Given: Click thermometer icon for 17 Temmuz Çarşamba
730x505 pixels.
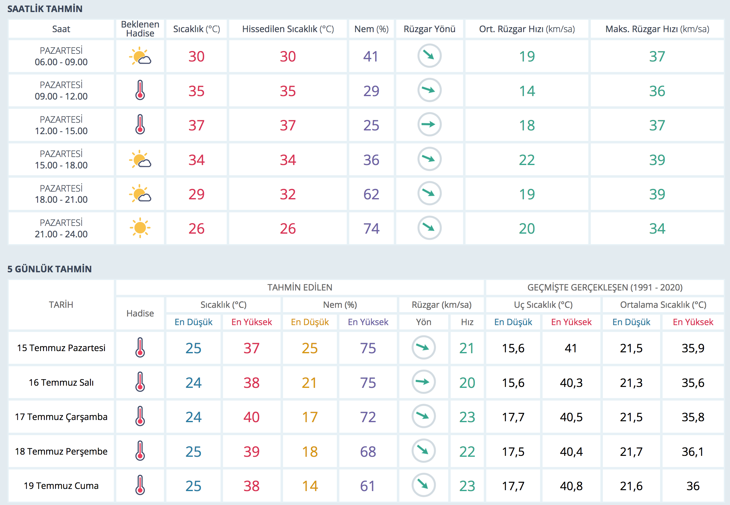Looking at the screenshot, I should pyautogui.click(x=140, y=416).
